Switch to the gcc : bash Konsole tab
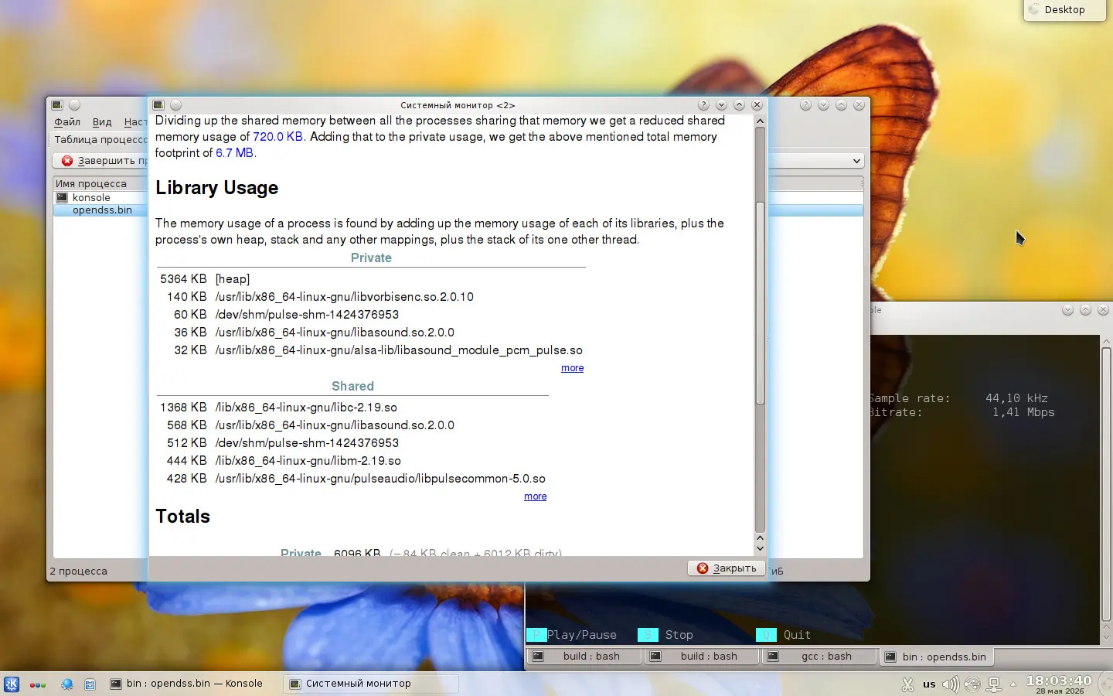The width and height of the screenshot is (1113, 696). tap(819, 657)
